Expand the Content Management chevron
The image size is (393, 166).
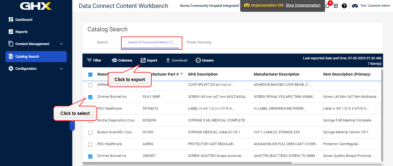coord(61,44)
